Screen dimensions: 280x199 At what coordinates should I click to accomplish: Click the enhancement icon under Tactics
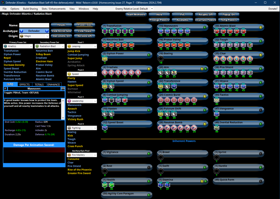[216, 100]
